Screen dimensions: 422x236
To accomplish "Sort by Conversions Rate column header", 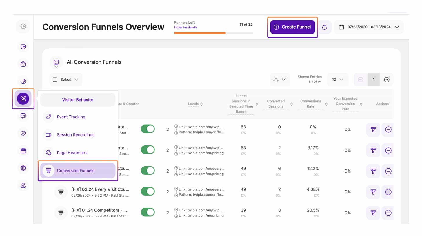I will point(310,104).
